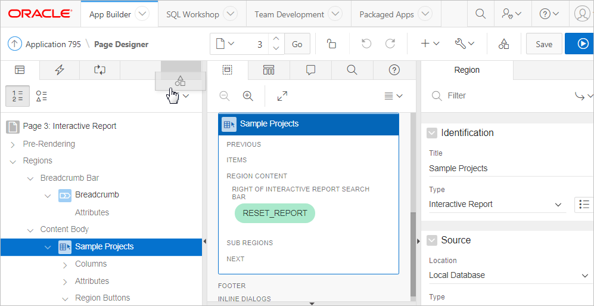Run the page with play button
The width and height of the screenshot is (594, 306).
582,44
